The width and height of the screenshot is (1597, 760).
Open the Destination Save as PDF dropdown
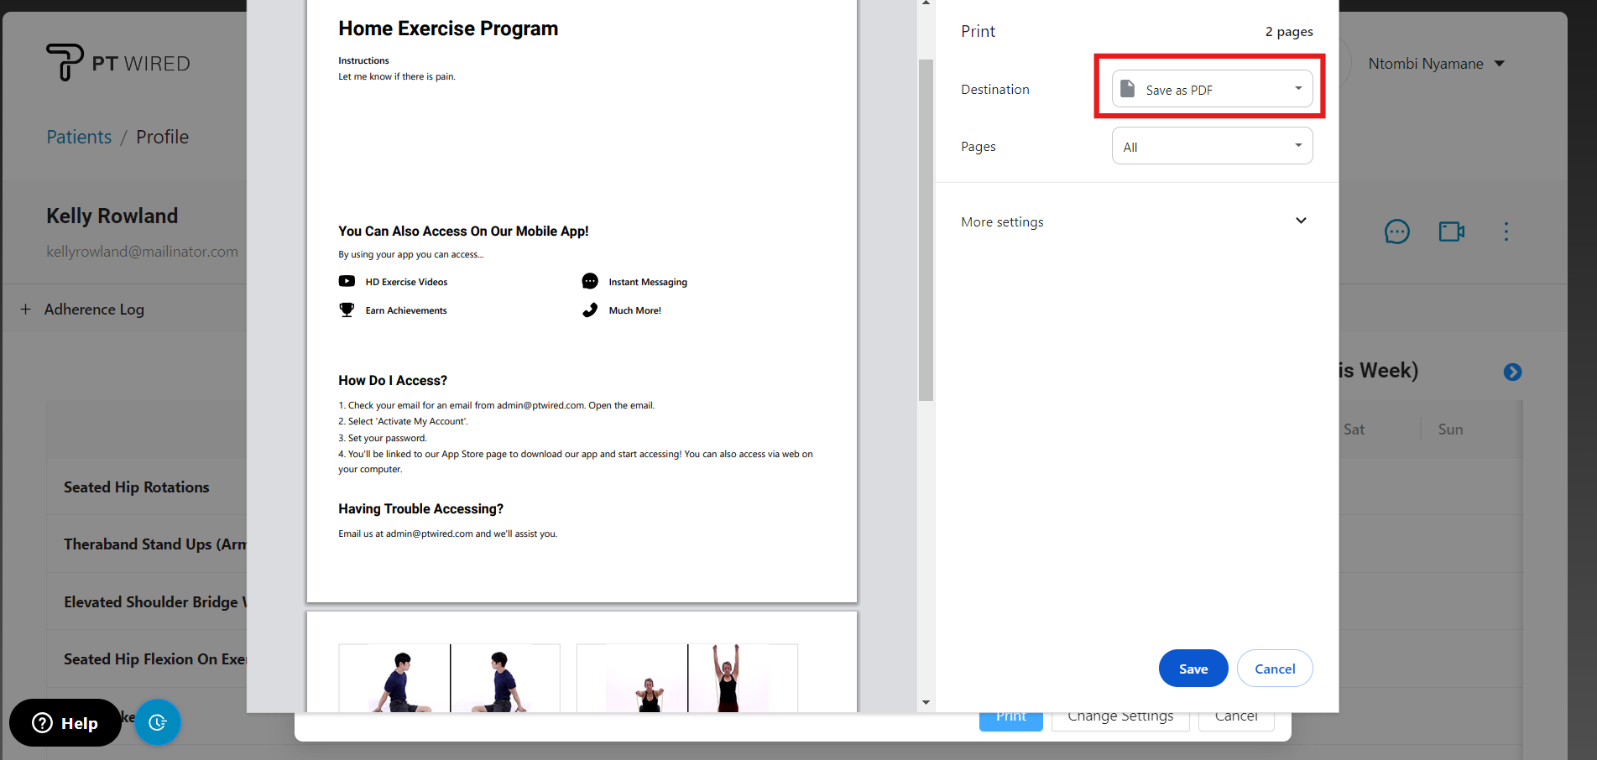point(1211,89)
